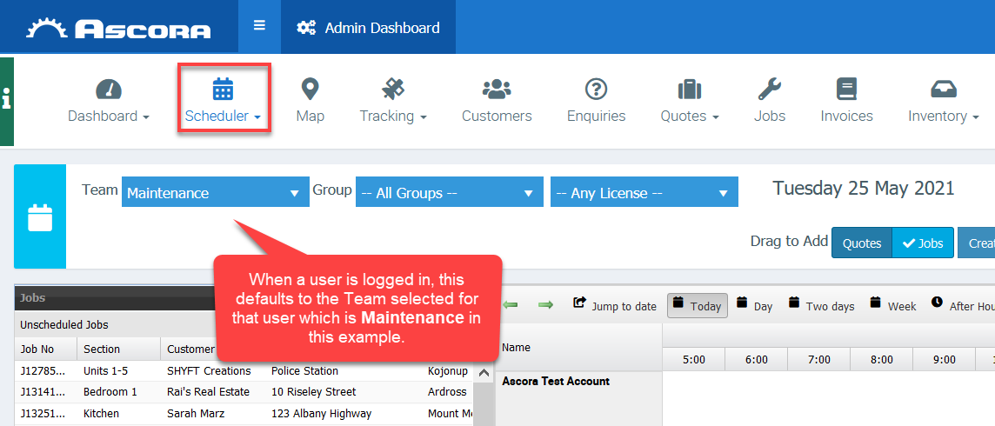This screenshot has height=426, width=995.
Task: Click Jump to date
Action: (x=614, y=305)
